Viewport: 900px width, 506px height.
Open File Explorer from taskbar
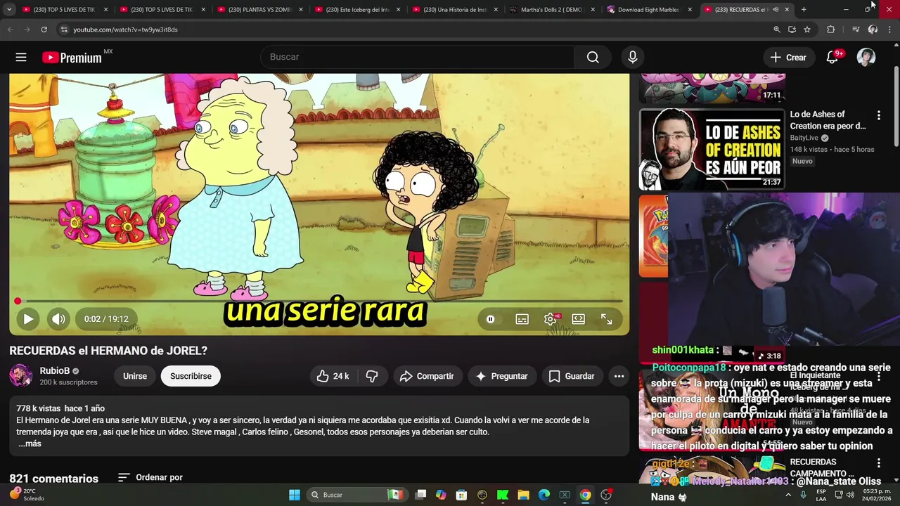tap(523, 495)
